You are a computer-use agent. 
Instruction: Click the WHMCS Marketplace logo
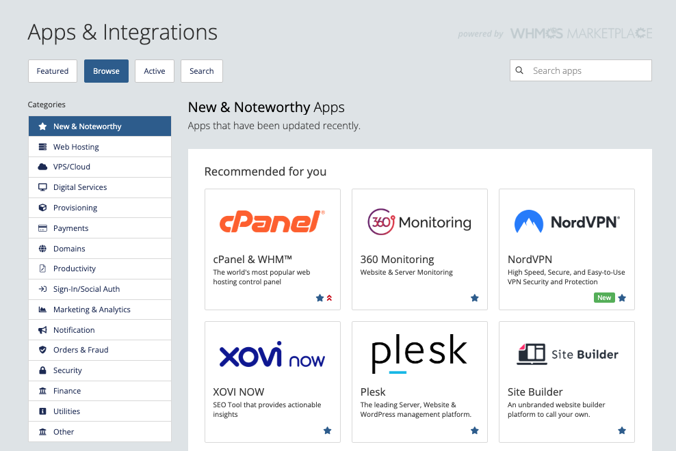point(581,33)
